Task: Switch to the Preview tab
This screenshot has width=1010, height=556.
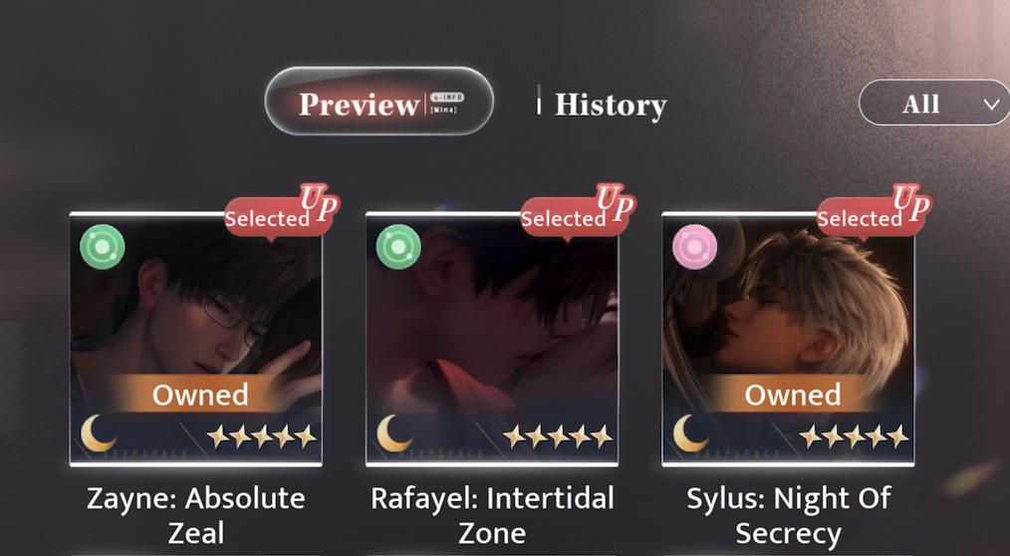Action: coord(379,102)
